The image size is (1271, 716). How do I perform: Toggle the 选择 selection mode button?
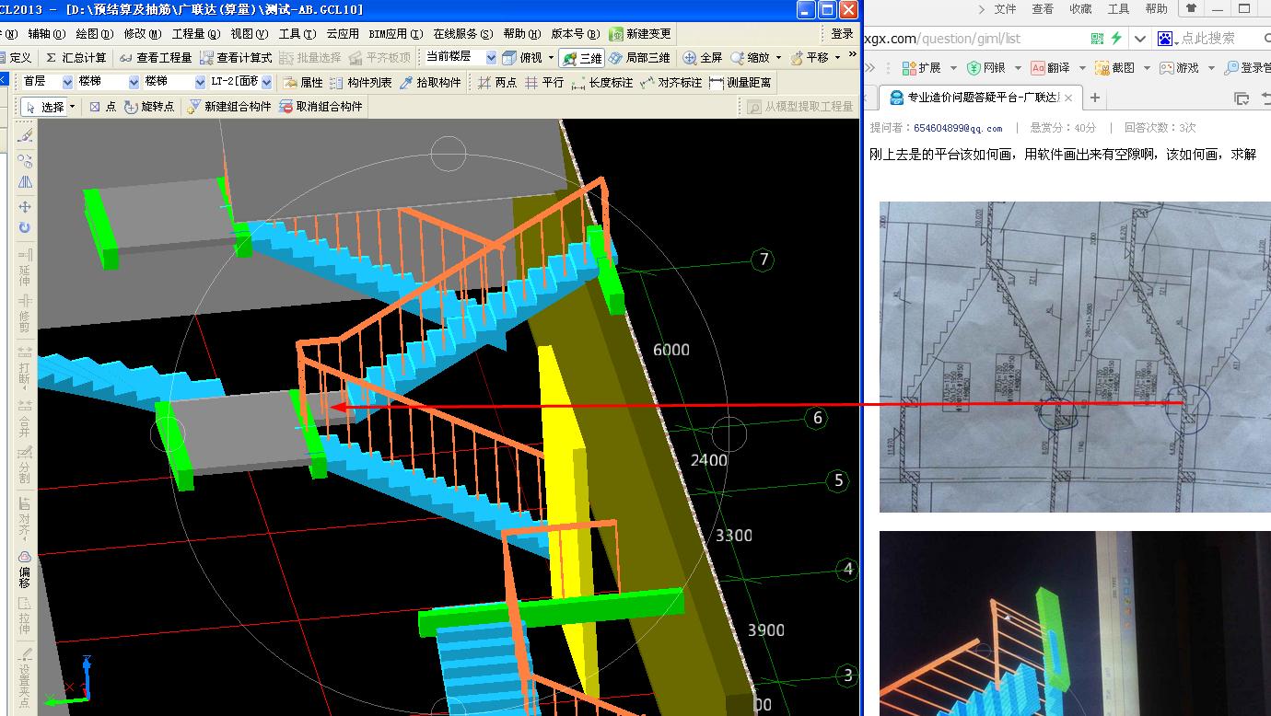[46, 107]
